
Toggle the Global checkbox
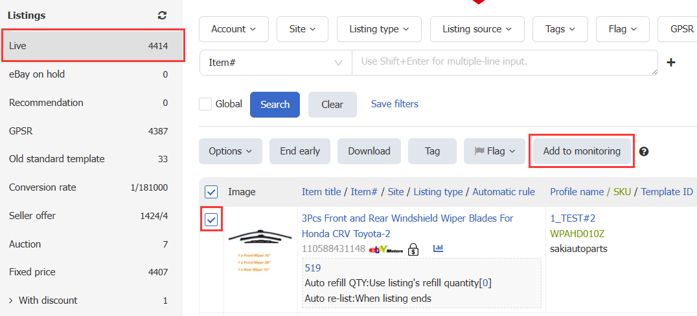coord(205,104)
